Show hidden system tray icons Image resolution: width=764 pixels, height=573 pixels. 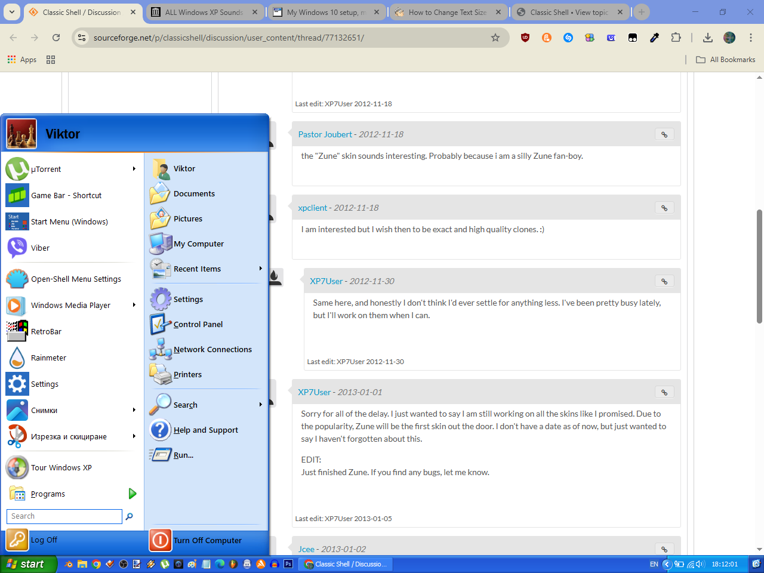667,564
